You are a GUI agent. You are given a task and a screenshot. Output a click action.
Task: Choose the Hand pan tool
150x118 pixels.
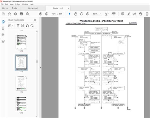pyautogui.click(x=76, y=14)
